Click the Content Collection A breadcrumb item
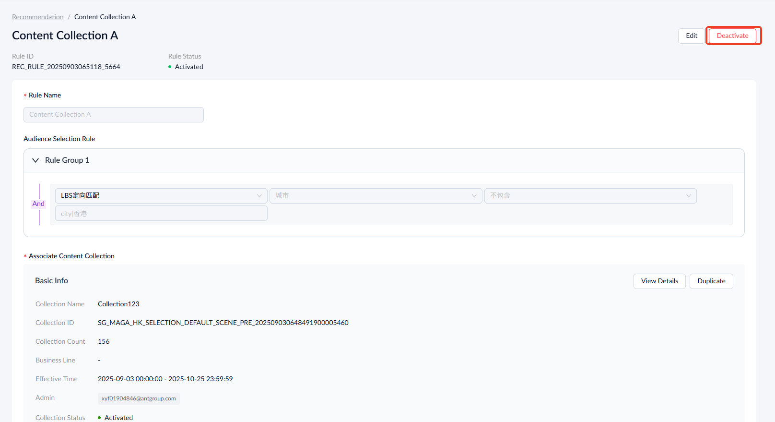This screenshot has height=422, width=775. point(105,17)
